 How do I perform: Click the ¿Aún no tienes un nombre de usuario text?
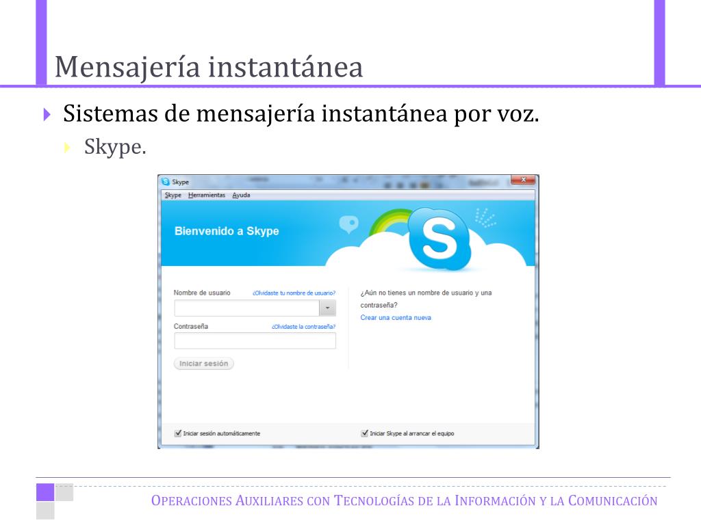426,299
